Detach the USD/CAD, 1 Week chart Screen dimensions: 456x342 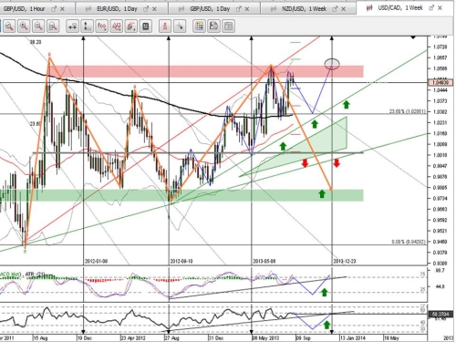[x=430, y=8]
